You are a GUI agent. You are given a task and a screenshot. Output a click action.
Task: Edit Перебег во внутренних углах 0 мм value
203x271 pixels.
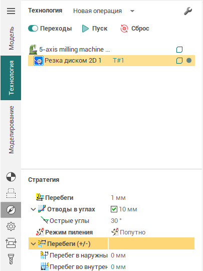pyautogui.click(x=118, y=267)
